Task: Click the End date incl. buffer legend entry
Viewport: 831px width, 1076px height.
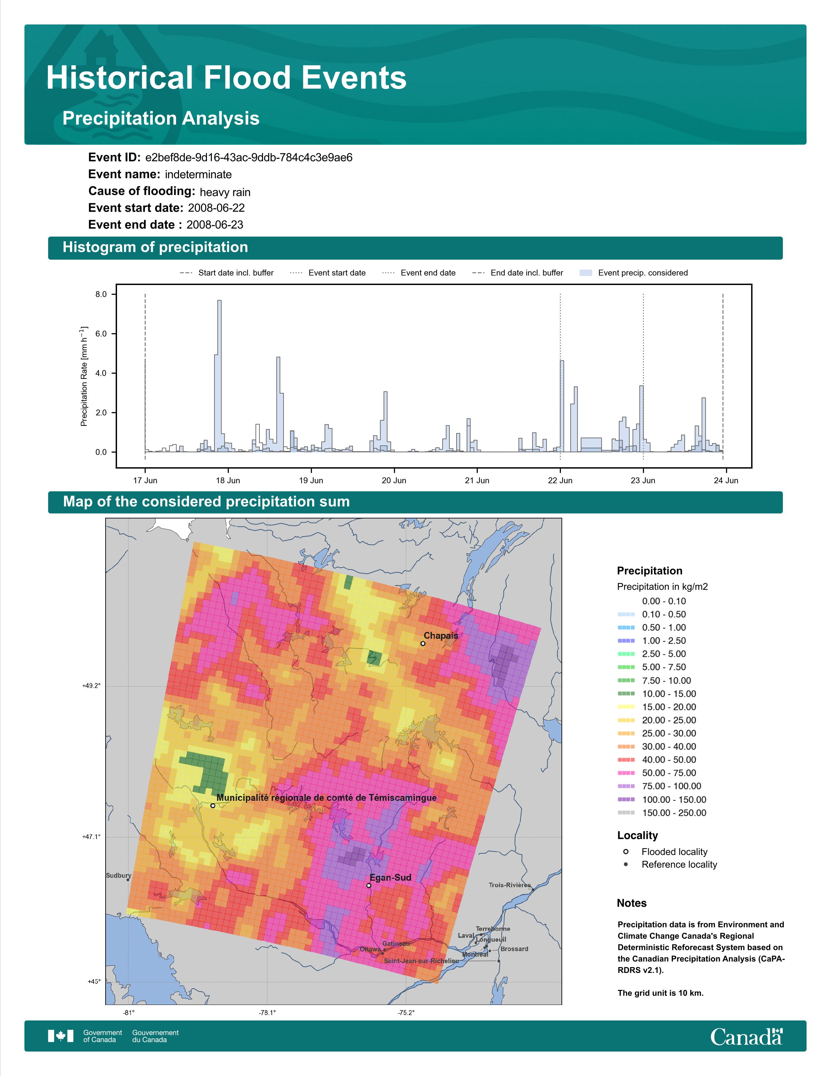Action: pyautogui.click(x=518, y=273)
